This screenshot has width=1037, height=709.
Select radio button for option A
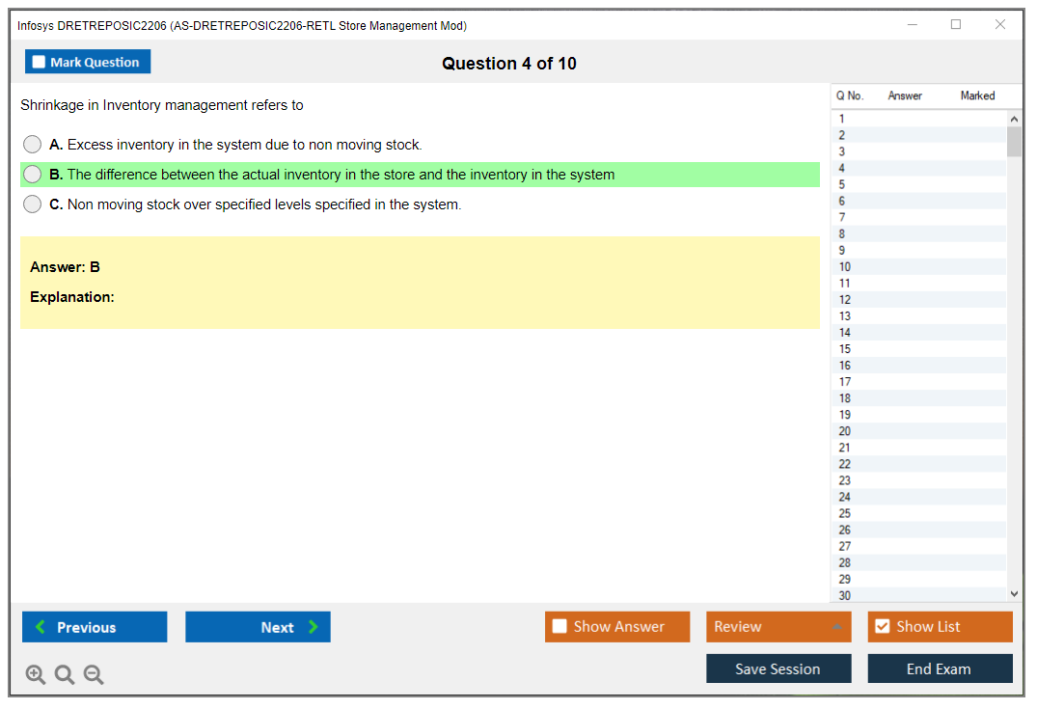(x=33, y=145)
